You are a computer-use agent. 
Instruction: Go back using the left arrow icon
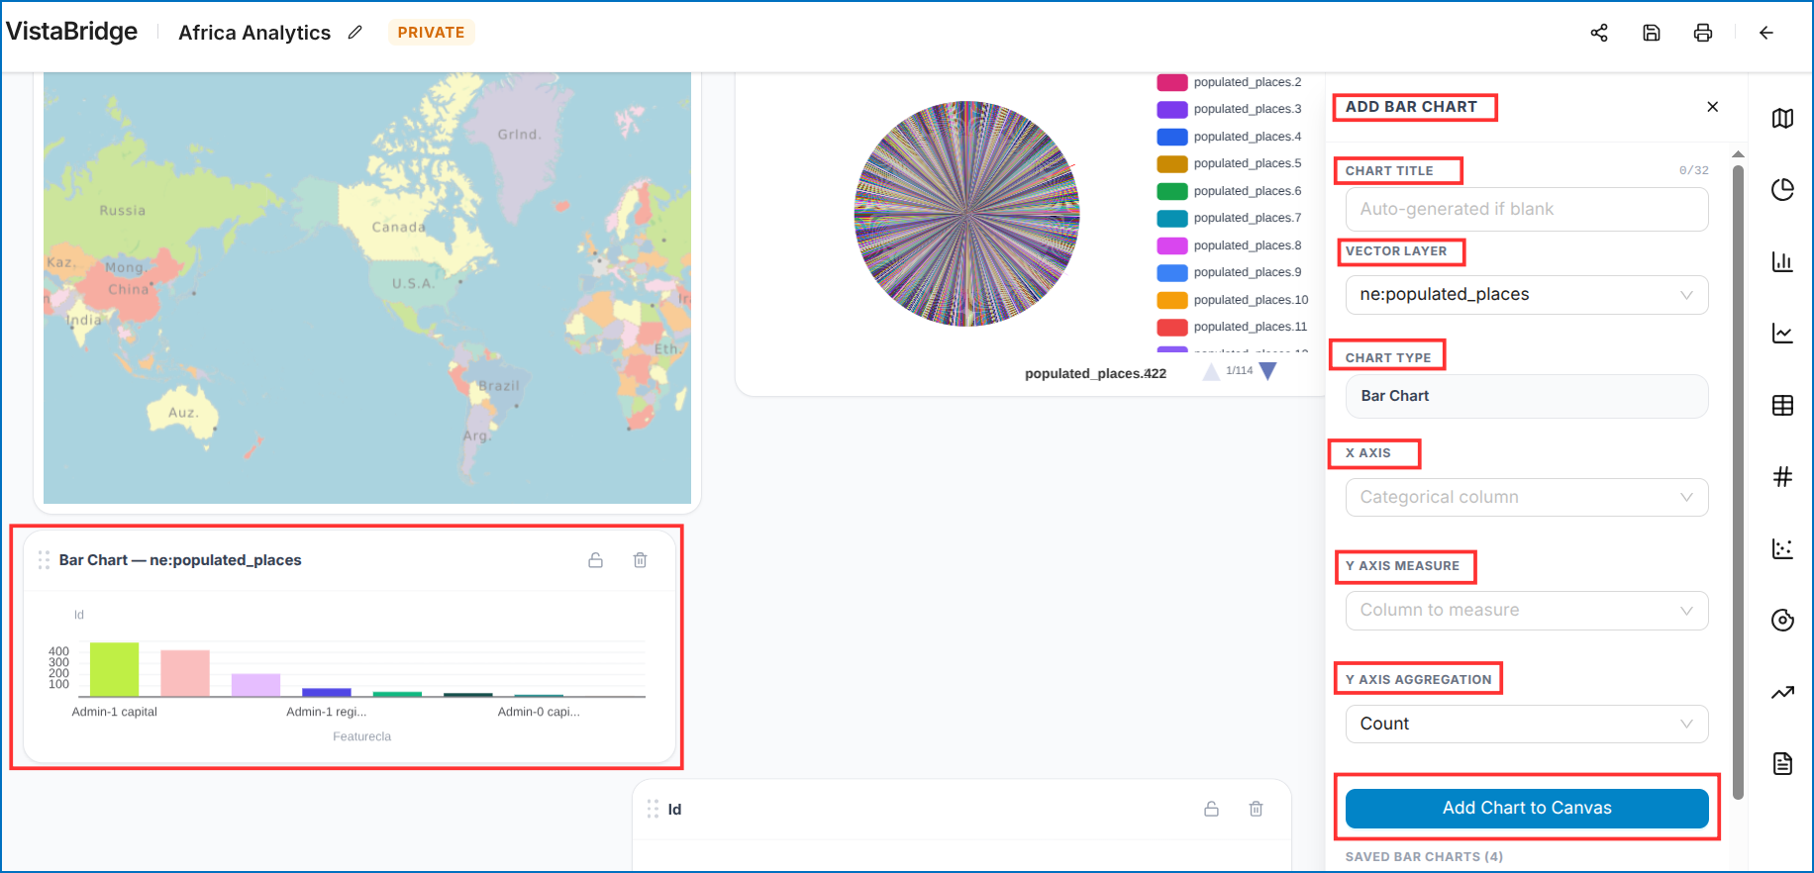pos(1766,33)
